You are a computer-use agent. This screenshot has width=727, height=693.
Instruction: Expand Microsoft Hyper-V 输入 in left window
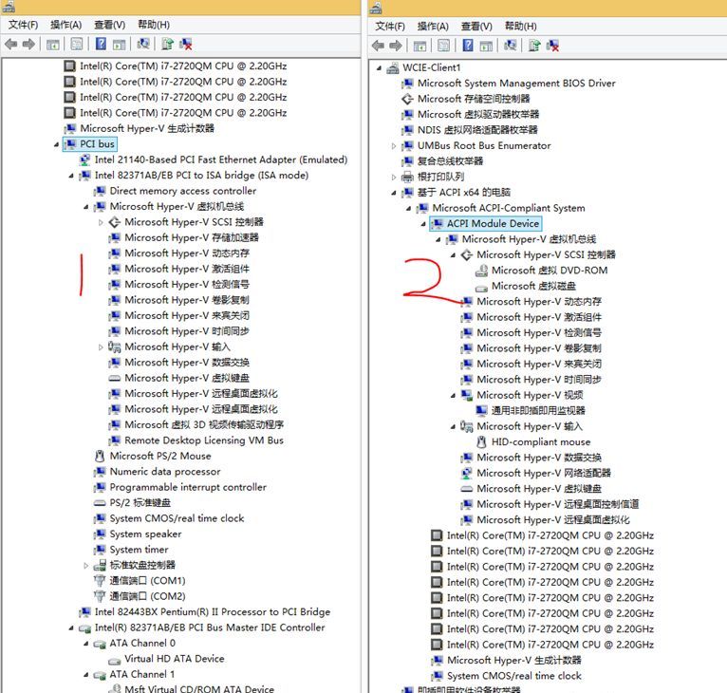(x=101, y=346)
